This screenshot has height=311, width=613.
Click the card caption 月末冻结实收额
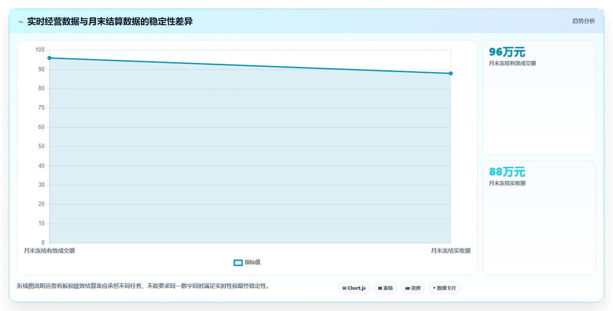coord(507,183)
